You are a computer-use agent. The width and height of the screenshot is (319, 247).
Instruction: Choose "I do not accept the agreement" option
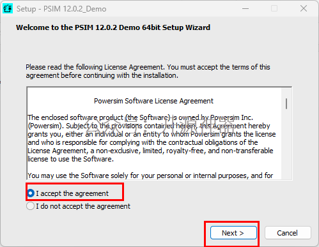pos(30,206)
